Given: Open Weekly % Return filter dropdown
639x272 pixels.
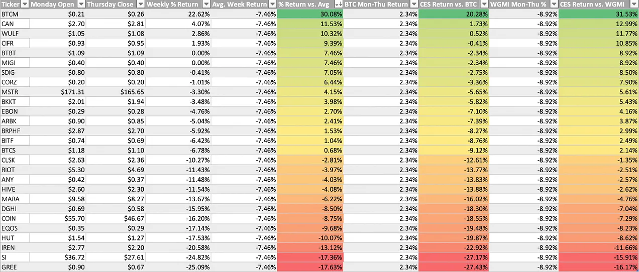Looking at the screenshot, I should pos(206,5).
